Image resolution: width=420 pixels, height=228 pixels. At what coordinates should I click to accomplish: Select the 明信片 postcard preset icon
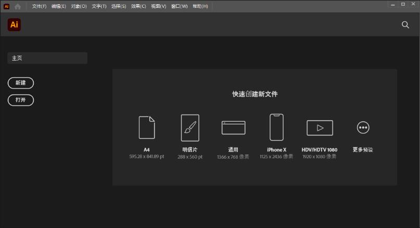coord(190,128)
